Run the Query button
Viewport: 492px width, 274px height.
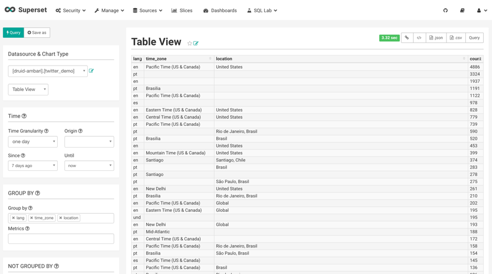tap(13, 33)
